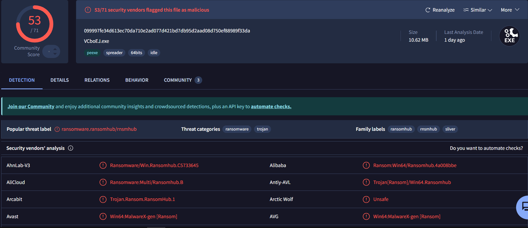Click the peexe tag
This screenshot has width=528, height=228.
pyautogui.click(x=92, y=53)
